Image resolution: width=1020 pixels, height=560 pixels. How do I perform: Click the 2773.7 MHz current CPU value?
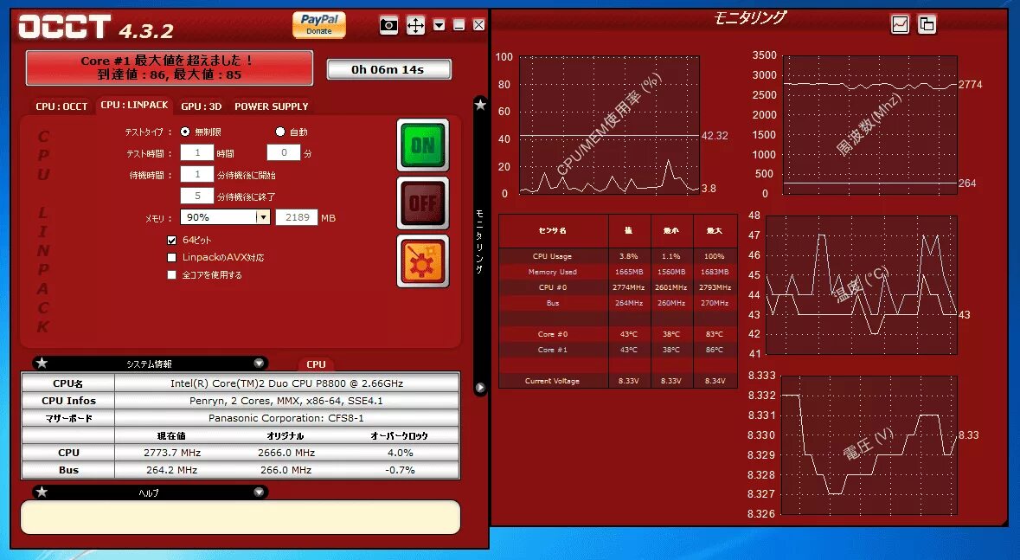tap(172, 453)
